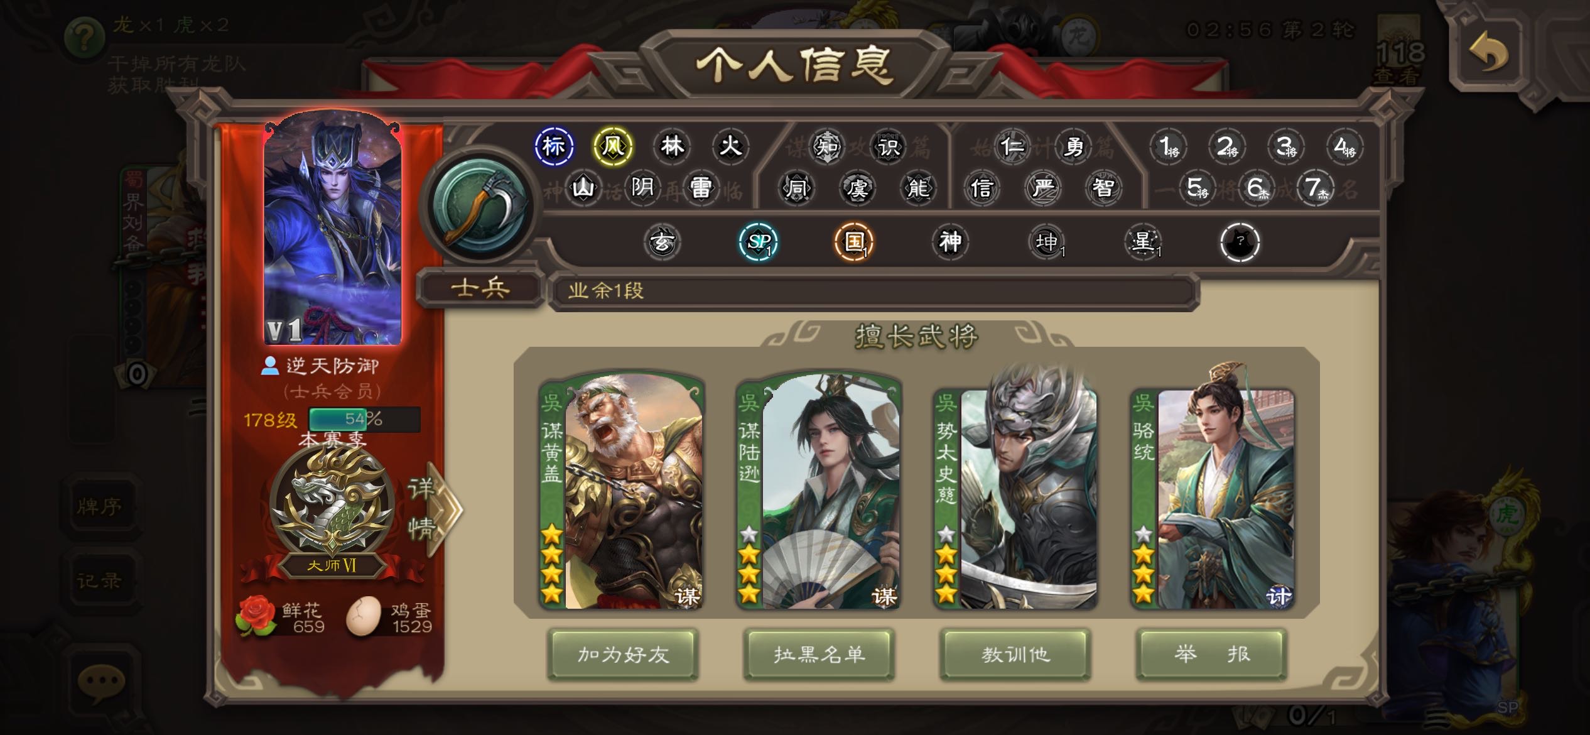Image resolution: width=1590 pixels, height=735 pixels.
Task: Click the 加为好友 add friend button
Action: pos(623,655)
